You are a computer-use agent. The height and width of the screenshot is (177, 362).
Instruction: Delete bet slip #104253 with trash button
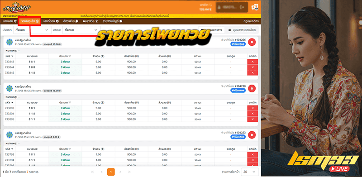pos(252,135)
